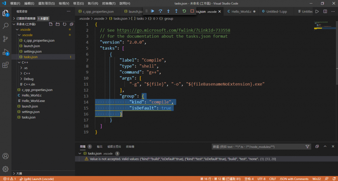Switch to 輸出 panel tab
338x181 pixels.
[x=100, y=147]
